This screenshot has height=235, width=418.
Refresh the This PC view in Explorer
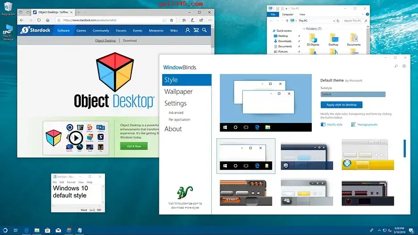[x=338, y=21]
